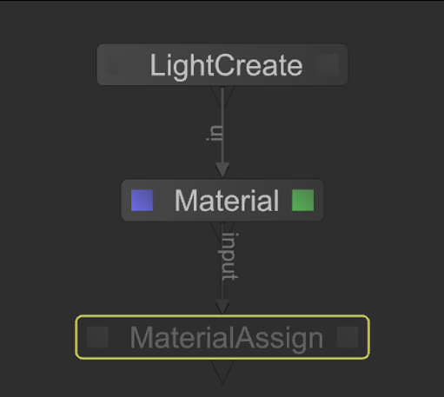Select the LightCreate node by its label
The image size is (444, 397).
(x=226, y=66)
